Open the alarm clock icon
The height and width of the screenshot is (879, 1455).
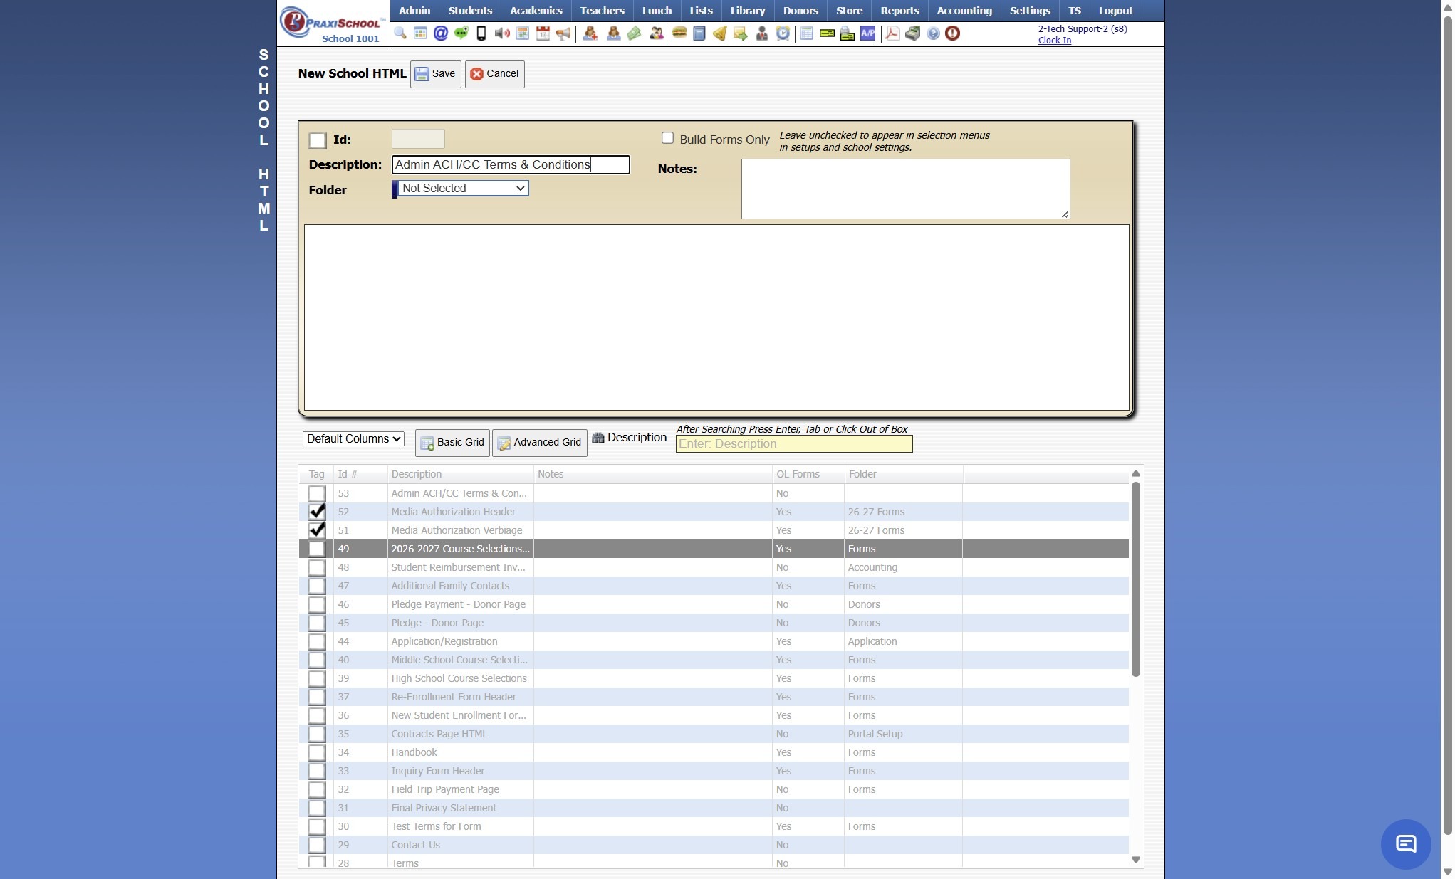[783, 33]
